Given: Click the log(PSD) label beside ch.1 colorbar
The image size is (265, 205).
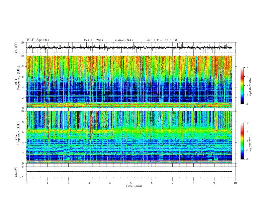Looking at the screenshot, I should [251, 87].
